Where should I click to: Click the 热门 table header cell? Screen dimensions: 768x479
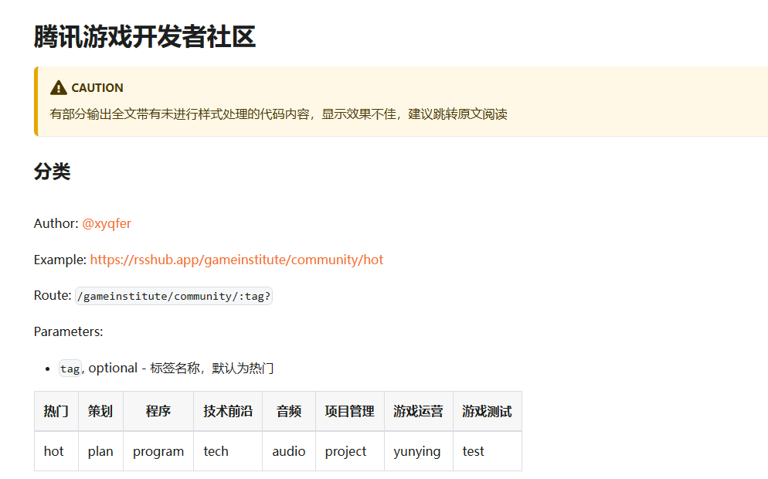point(56,412)
